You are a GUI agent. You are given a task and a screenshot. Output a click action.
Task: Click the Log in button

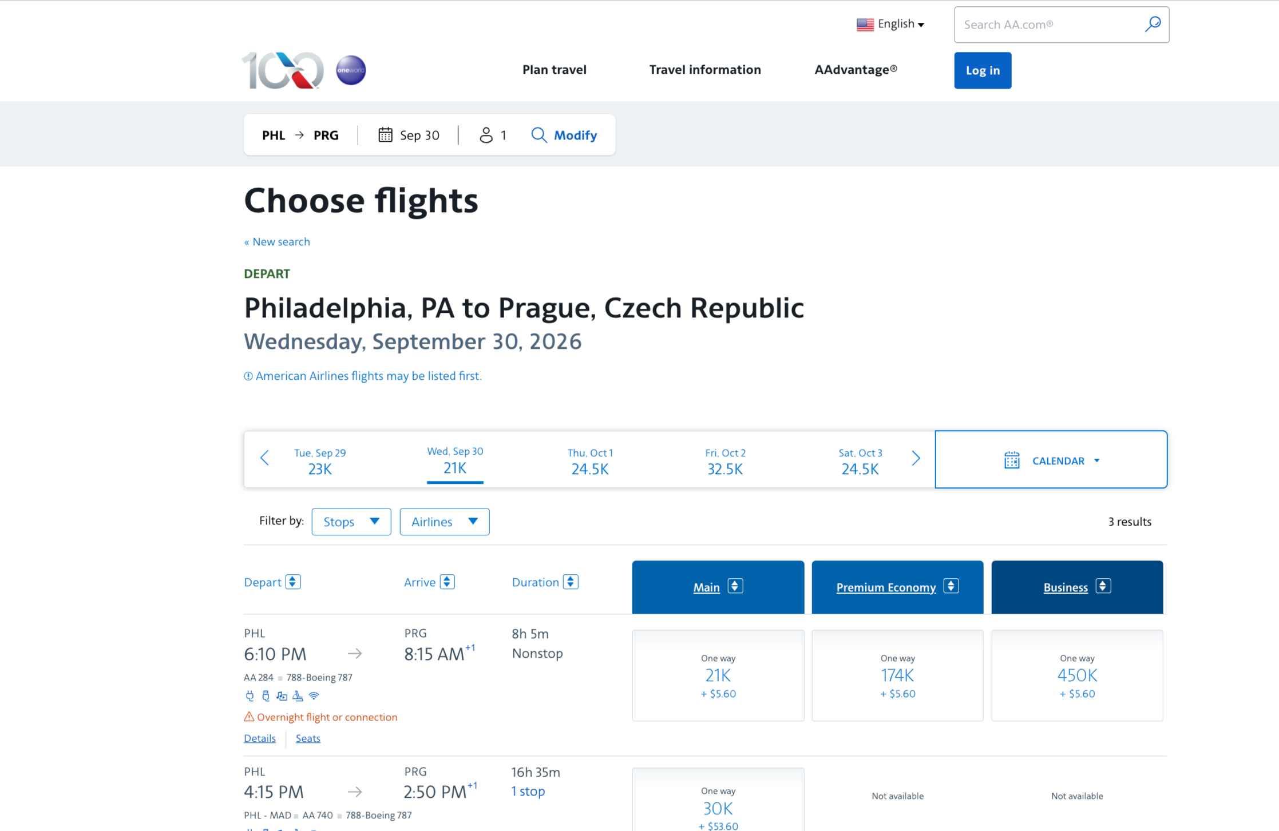[x=982, y=70]
